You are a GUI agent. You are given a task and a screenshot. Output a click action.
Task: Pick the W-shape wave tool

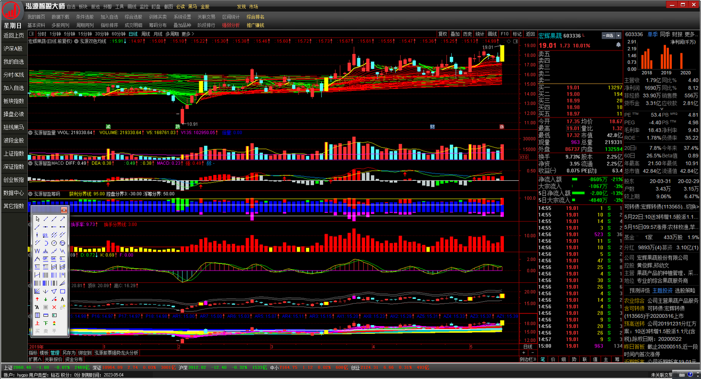(x=37, y=251)
